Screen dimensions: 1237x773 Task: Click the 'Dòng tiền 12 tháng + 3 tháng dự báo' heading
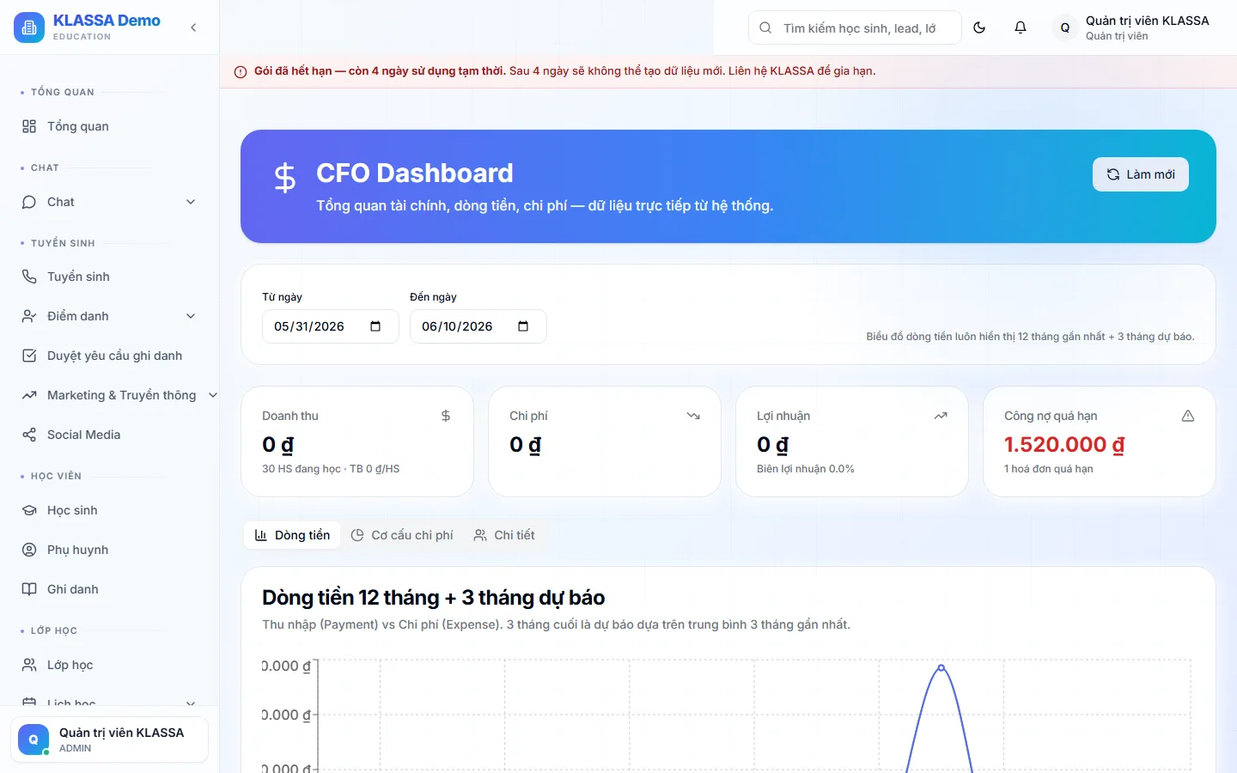click(434, 598)
